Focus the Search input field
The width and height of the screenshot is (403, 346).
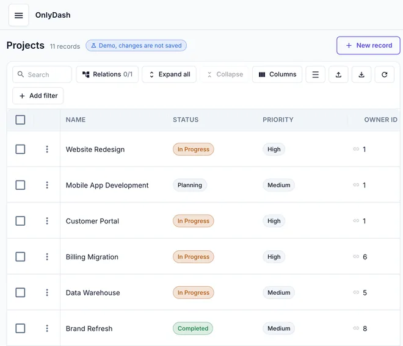[x=42, y=74]
